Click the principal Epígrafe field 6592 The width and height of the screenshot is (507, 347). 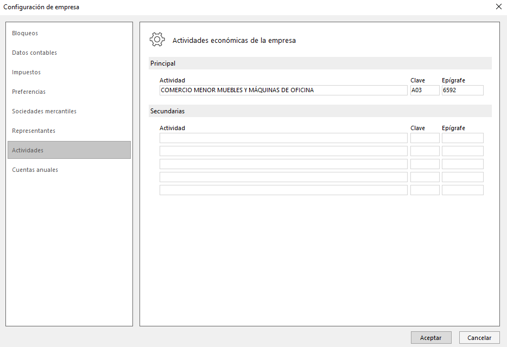462,90
